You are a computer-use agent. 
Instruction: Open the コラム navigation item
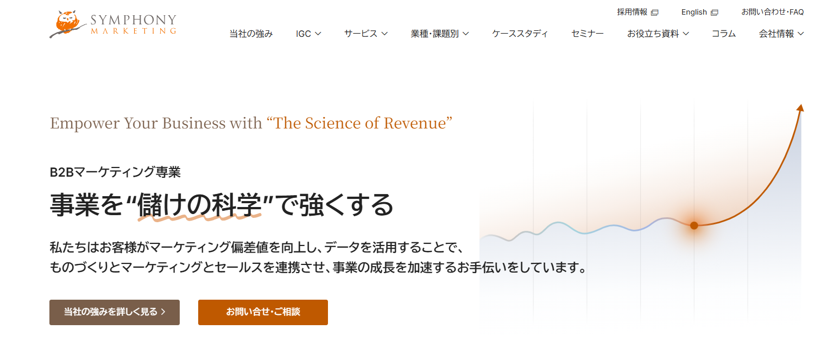723,34
